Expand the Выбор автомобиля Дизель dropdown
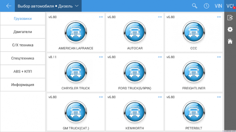 [x=48, y=6]
